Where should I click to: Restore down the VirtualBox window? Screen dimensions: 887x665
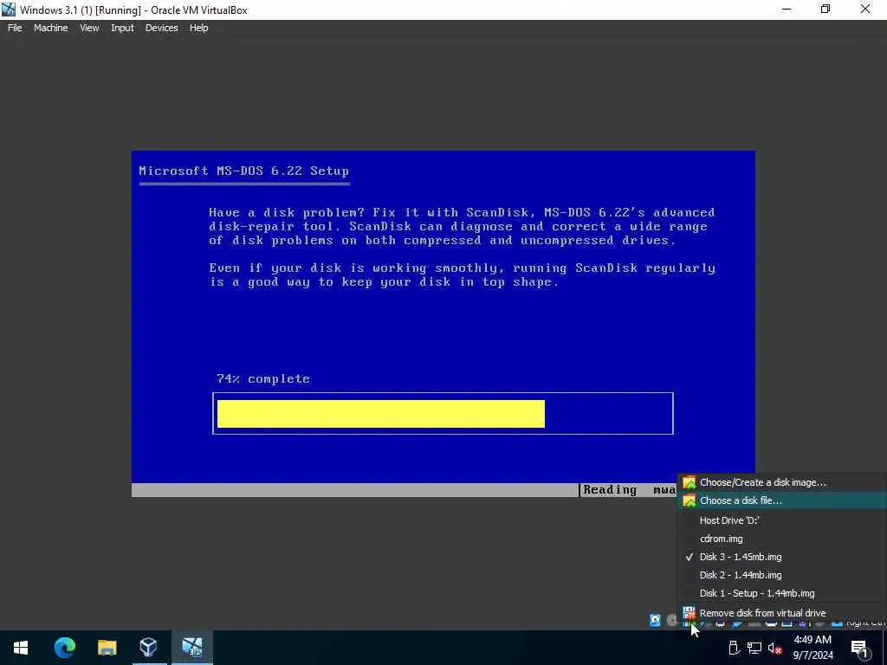(825, 10)
